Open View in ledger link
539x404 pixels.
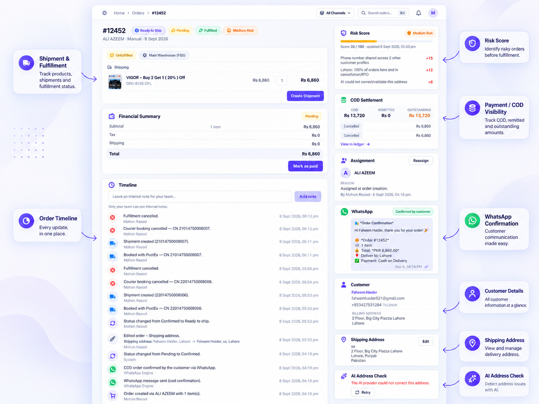click(355, 144)
